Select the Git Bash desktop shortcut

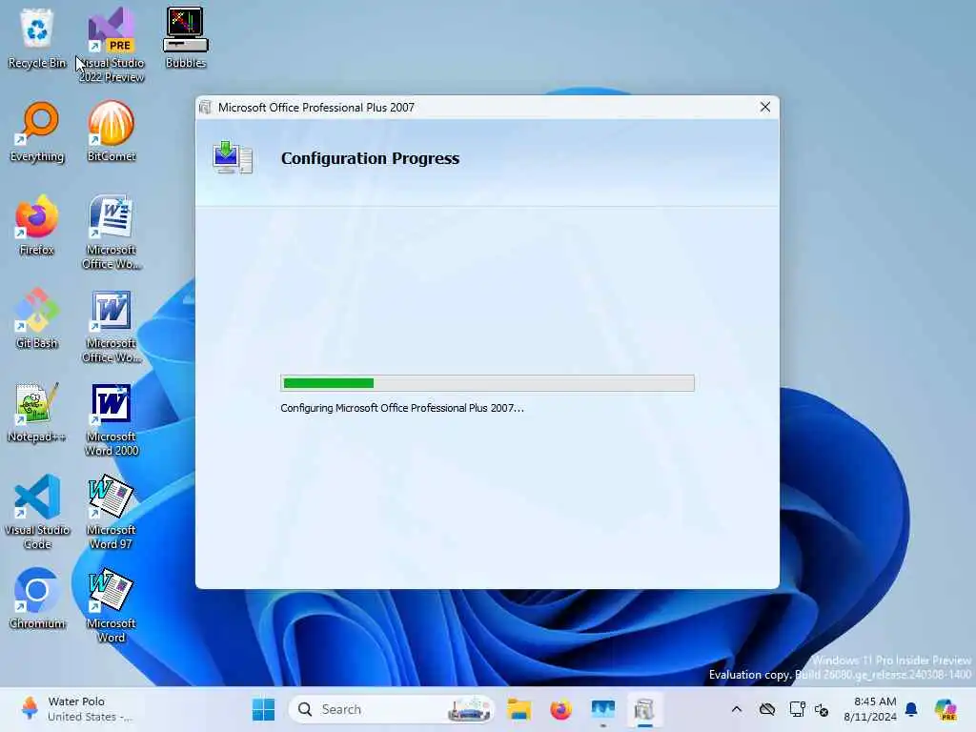[37, 318]
